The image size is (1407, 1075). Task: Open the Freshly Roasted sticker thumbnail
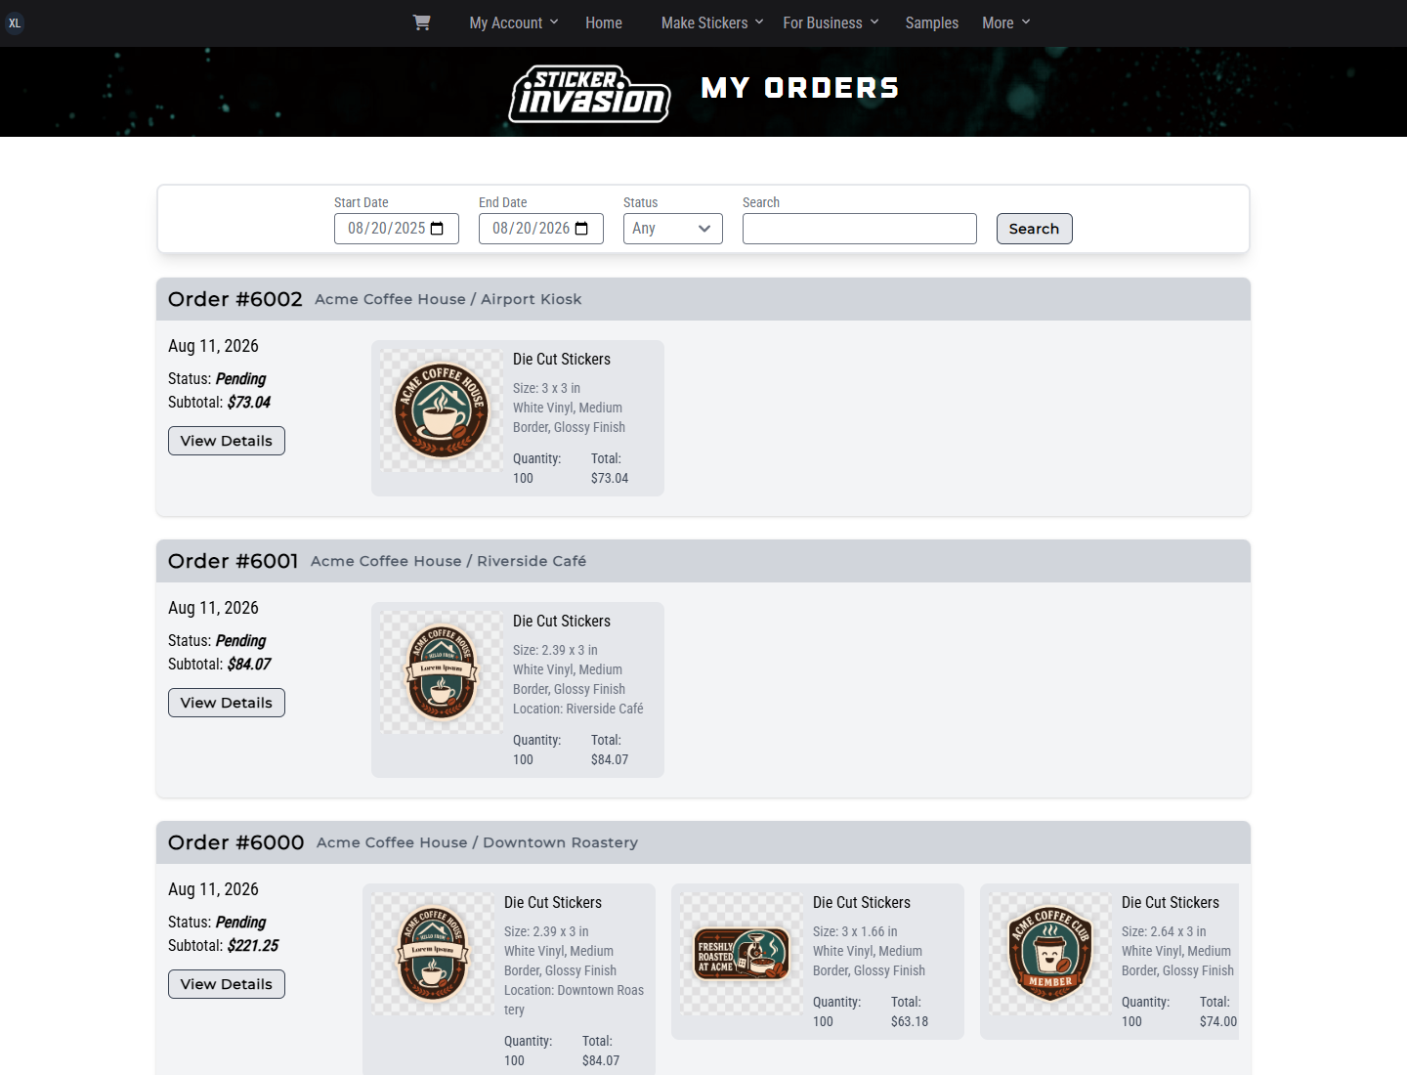pyautogui.click(x=742, y=955)
